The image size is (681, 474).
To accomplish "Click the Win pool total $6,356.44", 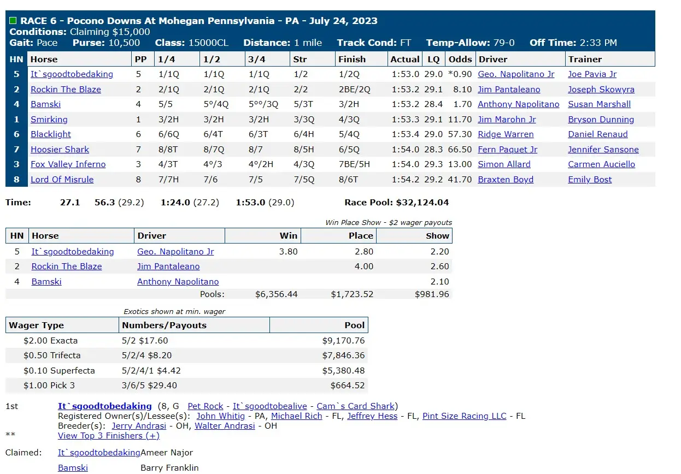I will pos(277,294).
